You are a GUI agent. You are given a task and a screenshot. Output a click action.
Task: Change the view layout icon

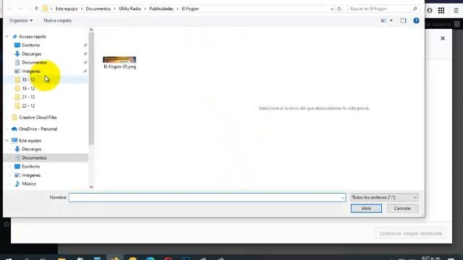click(383, 21)
